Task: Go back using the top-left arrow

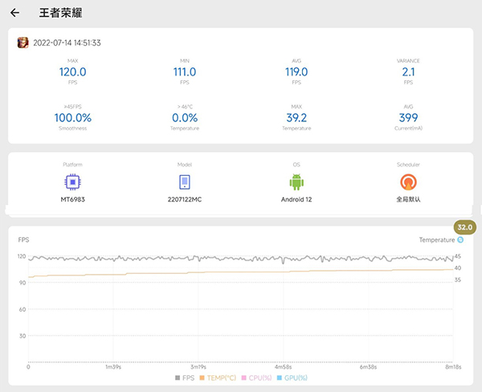Action: (15, 14)
